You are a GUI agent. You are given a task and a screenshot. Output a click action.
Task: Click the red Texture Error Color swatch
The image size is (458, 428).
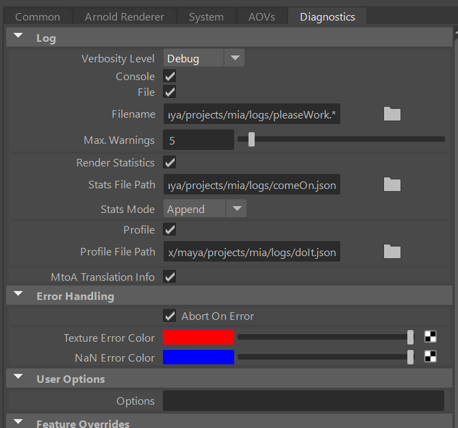click(199, 338)
